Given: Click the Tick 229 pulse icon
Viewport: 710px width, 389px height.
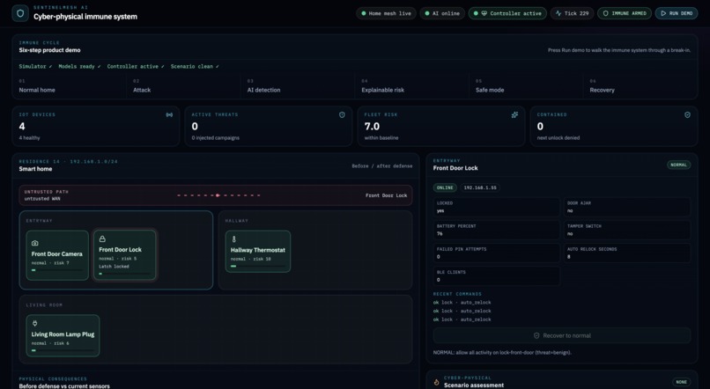Looking at the screenshot, I should click(558, 13).
